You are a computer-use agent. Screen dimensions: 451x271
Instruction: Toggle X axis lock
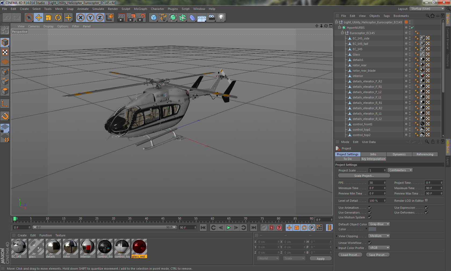(80, 18)
